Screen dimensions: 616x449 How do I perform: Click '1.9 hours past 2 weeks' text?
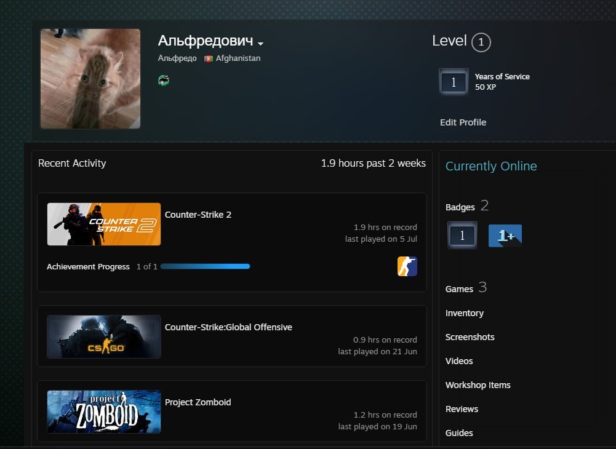click(x=373, y=164)
